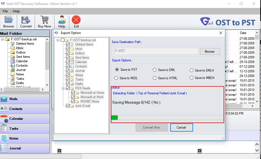Close the Export Option dialog

coord(221,33)
